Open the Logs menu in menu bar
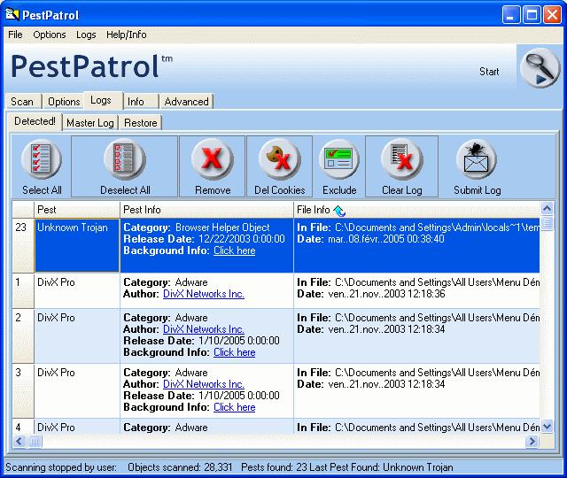The width and height of the screenshot is (567, 478). tap(86, 35)
